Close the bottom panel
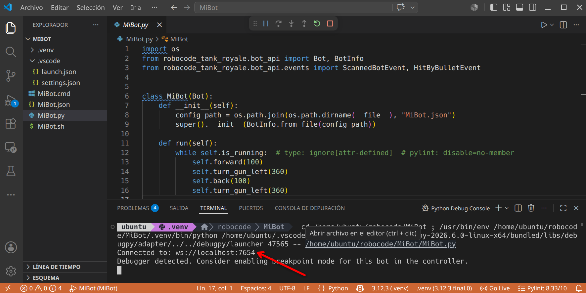The height and width of the screenshot is (293, 586). (x=576, y=208)
